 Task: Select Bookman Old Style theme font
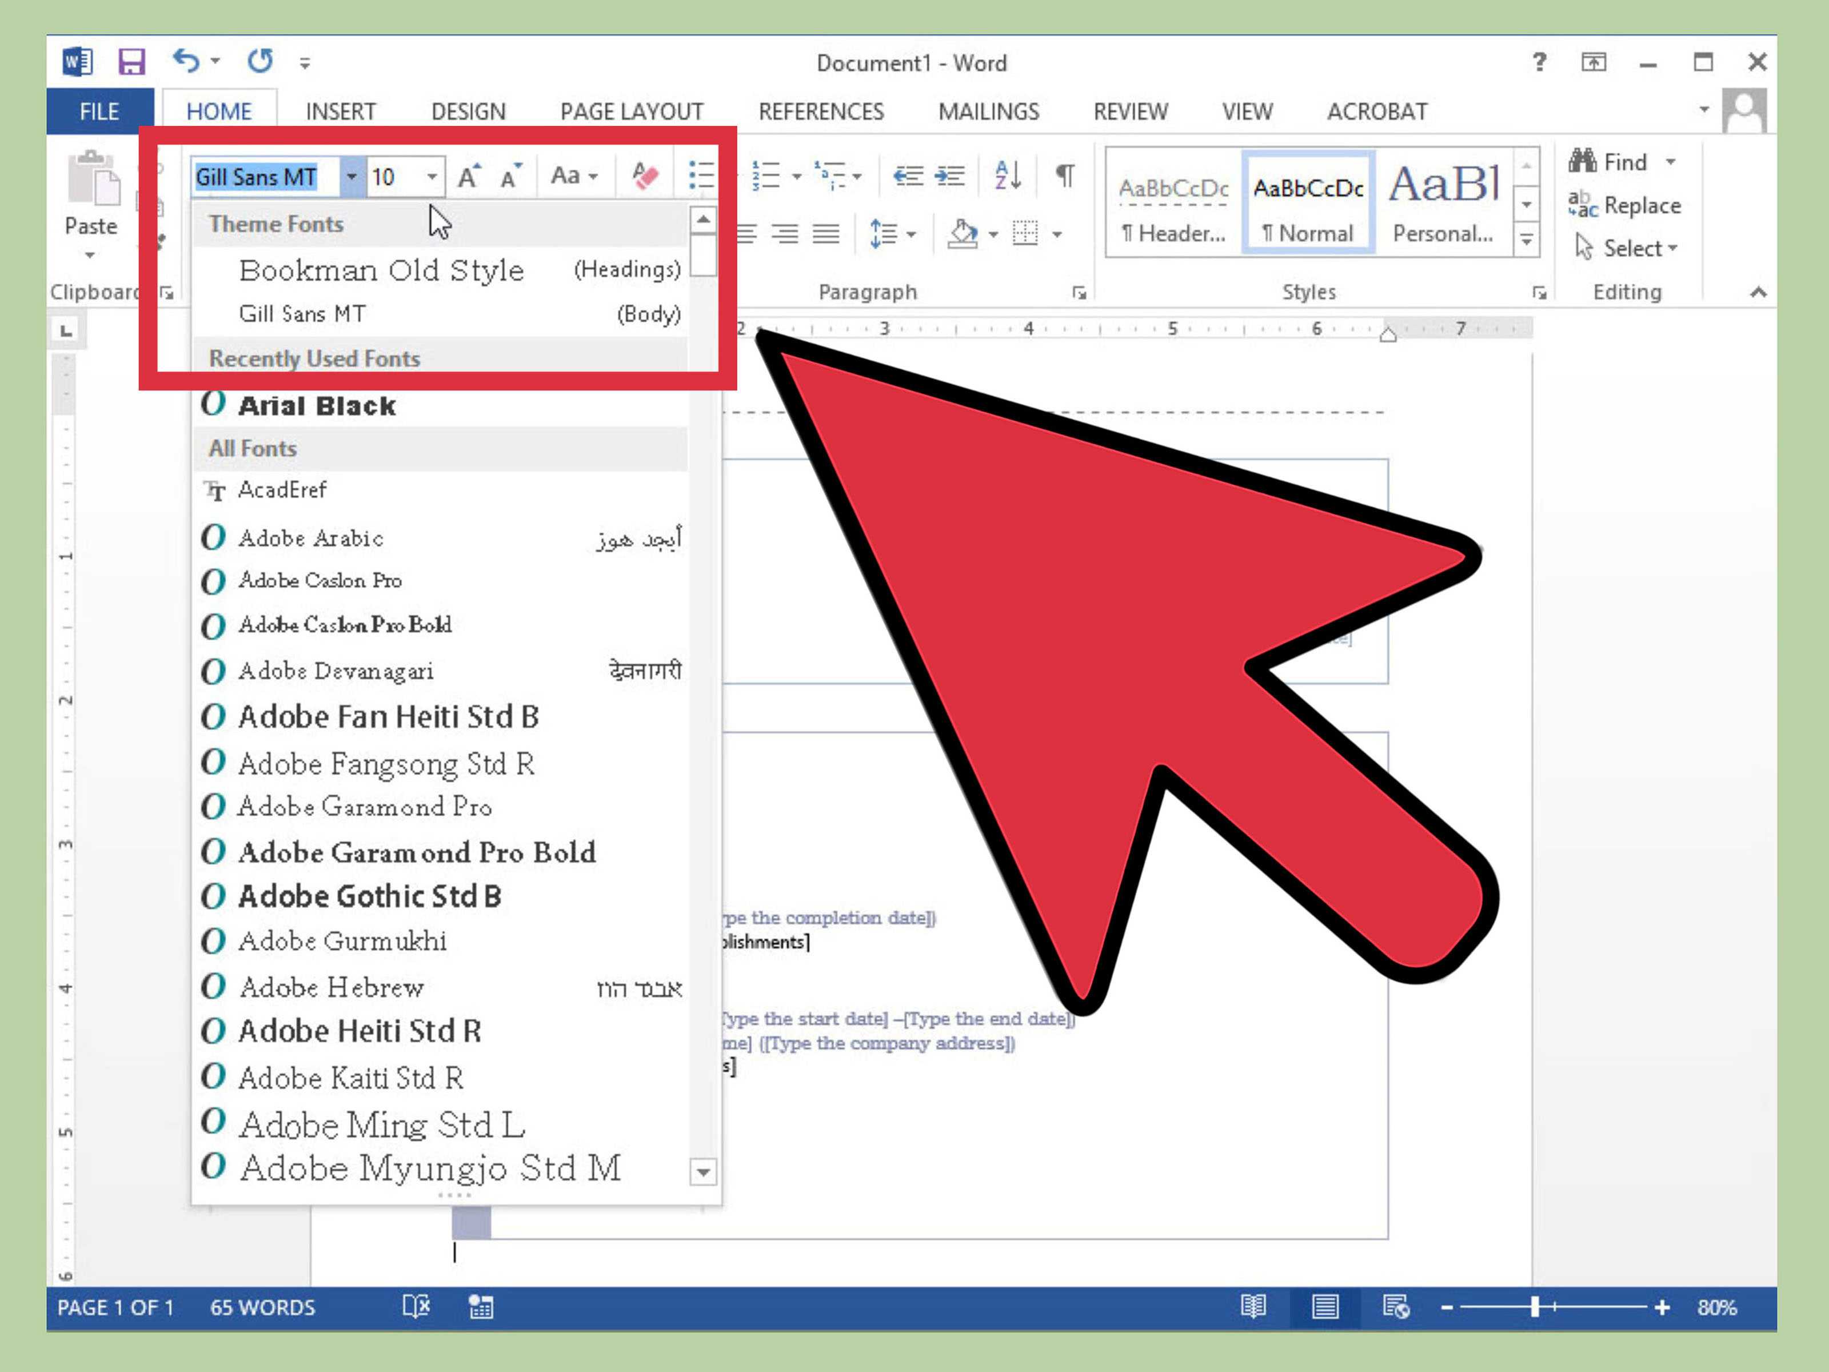(x=380, y=269)
